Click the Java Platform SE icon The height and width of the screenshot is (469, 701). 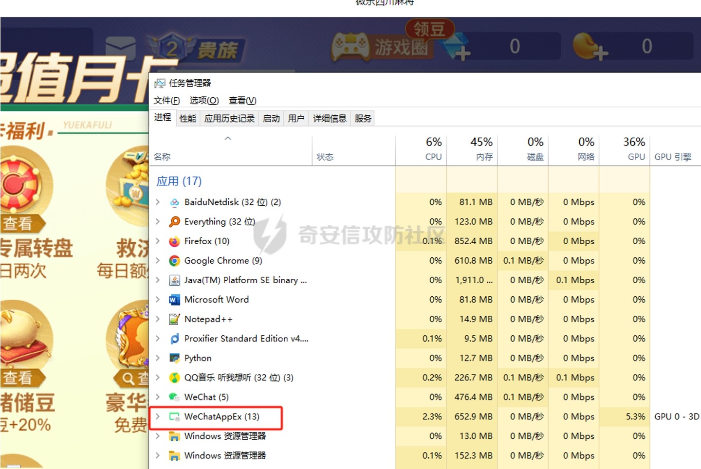(x=174, y=280)
